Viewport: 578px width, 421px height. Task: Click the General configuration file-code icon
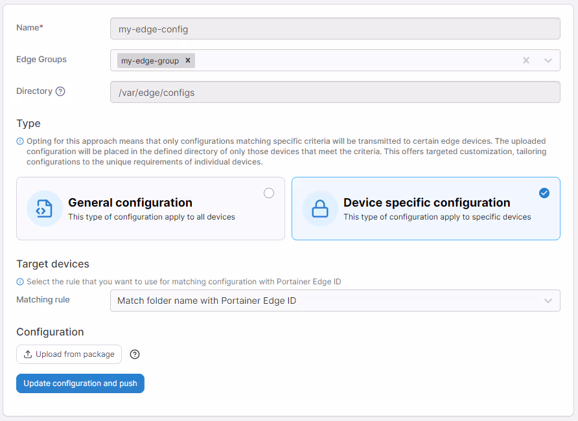pyautogui.click(x=44, y=209)
